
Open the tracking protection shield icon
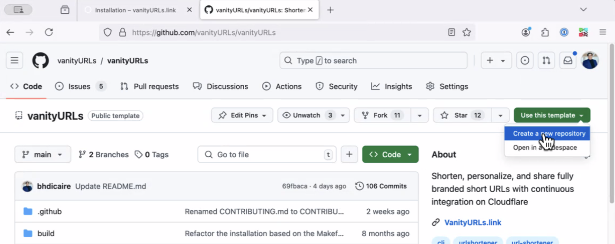pos(108,32)
